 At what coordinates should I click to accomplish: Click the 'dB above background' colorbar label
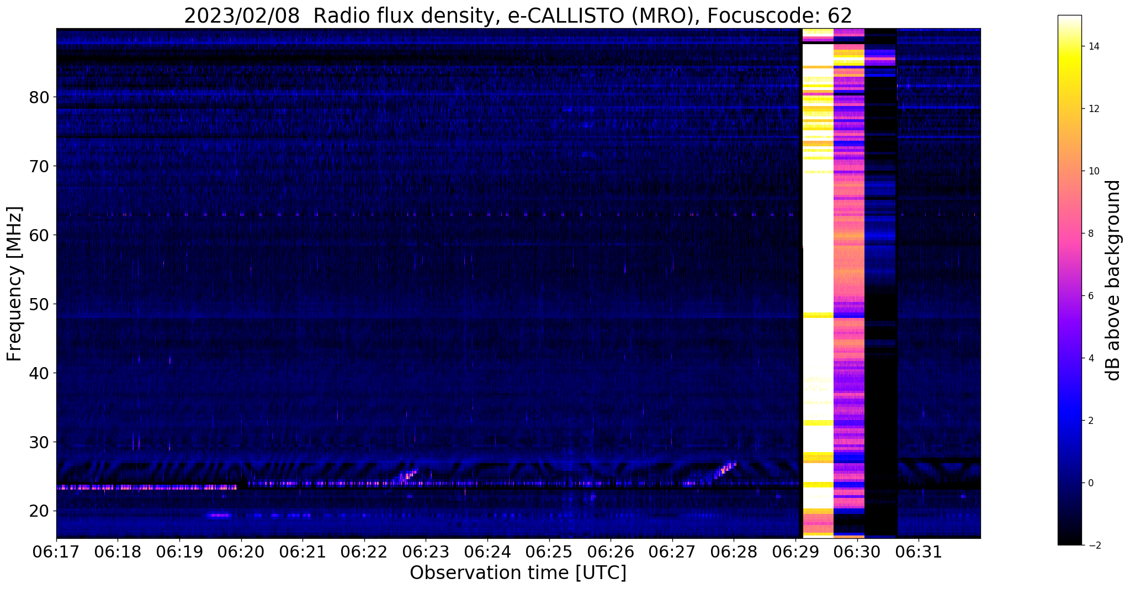point(1113,280)
